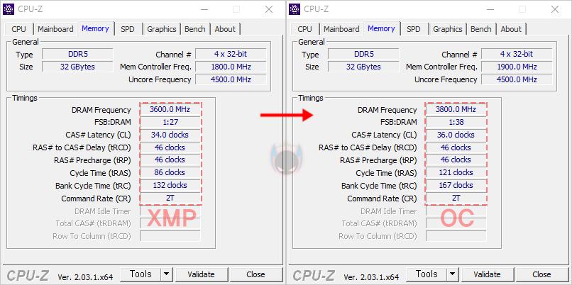Open the Mainboard tab in left CPU-Z window

point(55,29)
